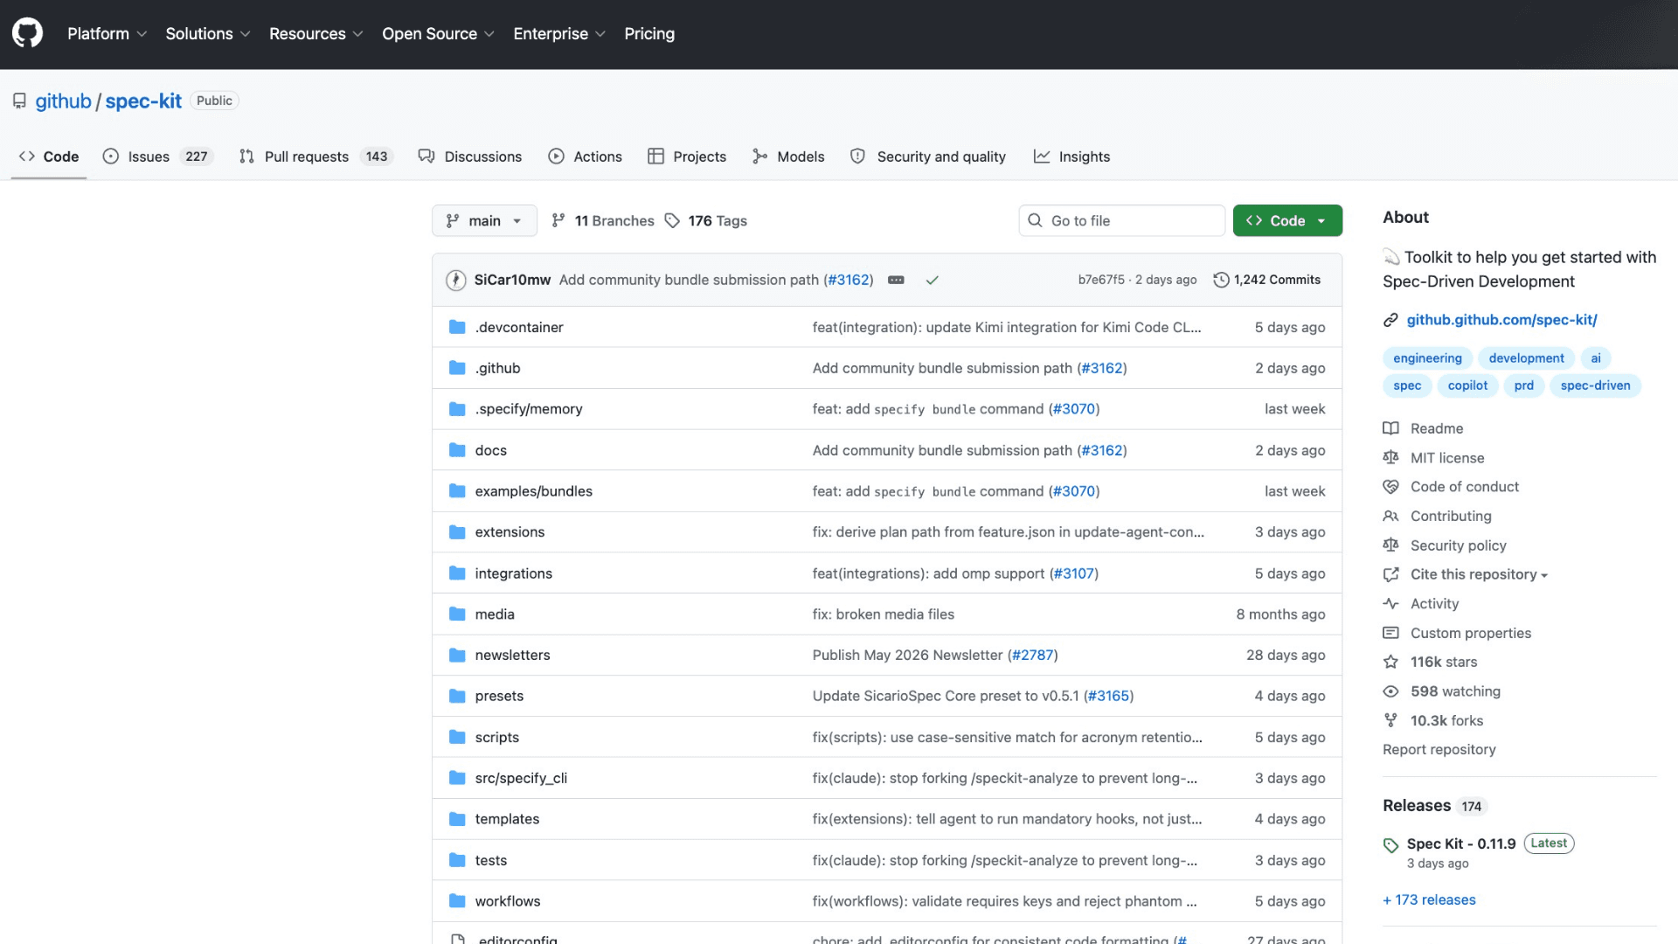Click the engineering topic tag

[x=1427, y=358]
